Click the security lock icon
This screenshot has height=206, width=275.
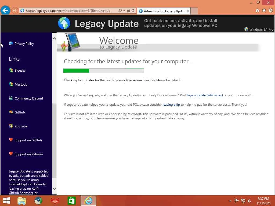click(x=129, y=11)
